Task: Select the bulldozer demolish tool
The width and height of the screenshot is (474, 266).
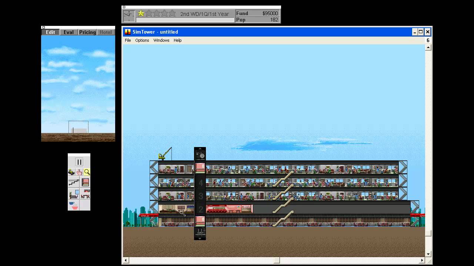Action: [x=71, y=172]
